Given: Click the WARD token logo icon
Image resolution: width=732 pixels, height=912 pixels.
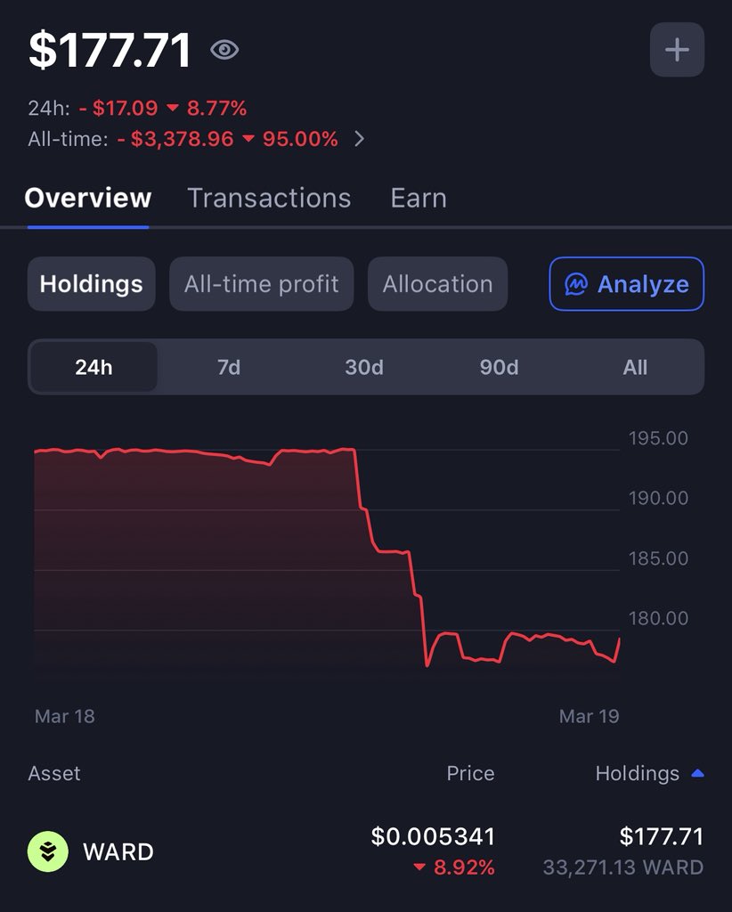Looking at the screenshot, I should [x=48, y=851].
